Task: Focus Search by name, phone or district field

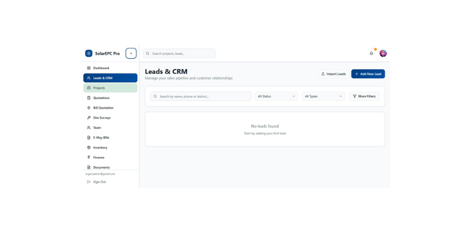Action: 201,96
